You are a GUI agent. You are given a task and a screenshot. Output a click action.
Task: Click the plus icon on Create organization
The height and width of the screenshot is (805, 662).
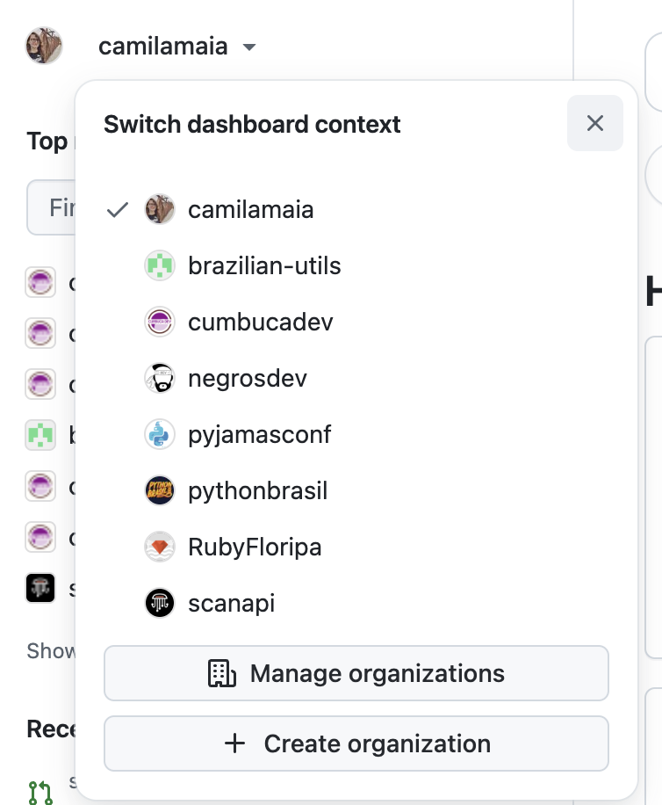[234, 743]
